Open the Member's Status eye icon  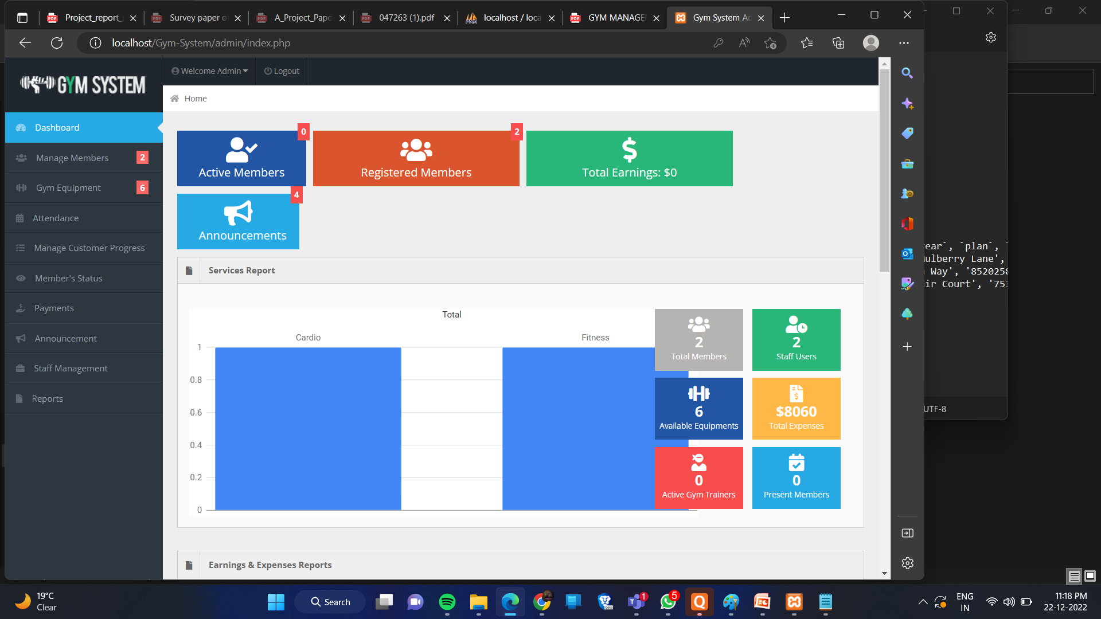pyautogui.click(x=21, y=278)
